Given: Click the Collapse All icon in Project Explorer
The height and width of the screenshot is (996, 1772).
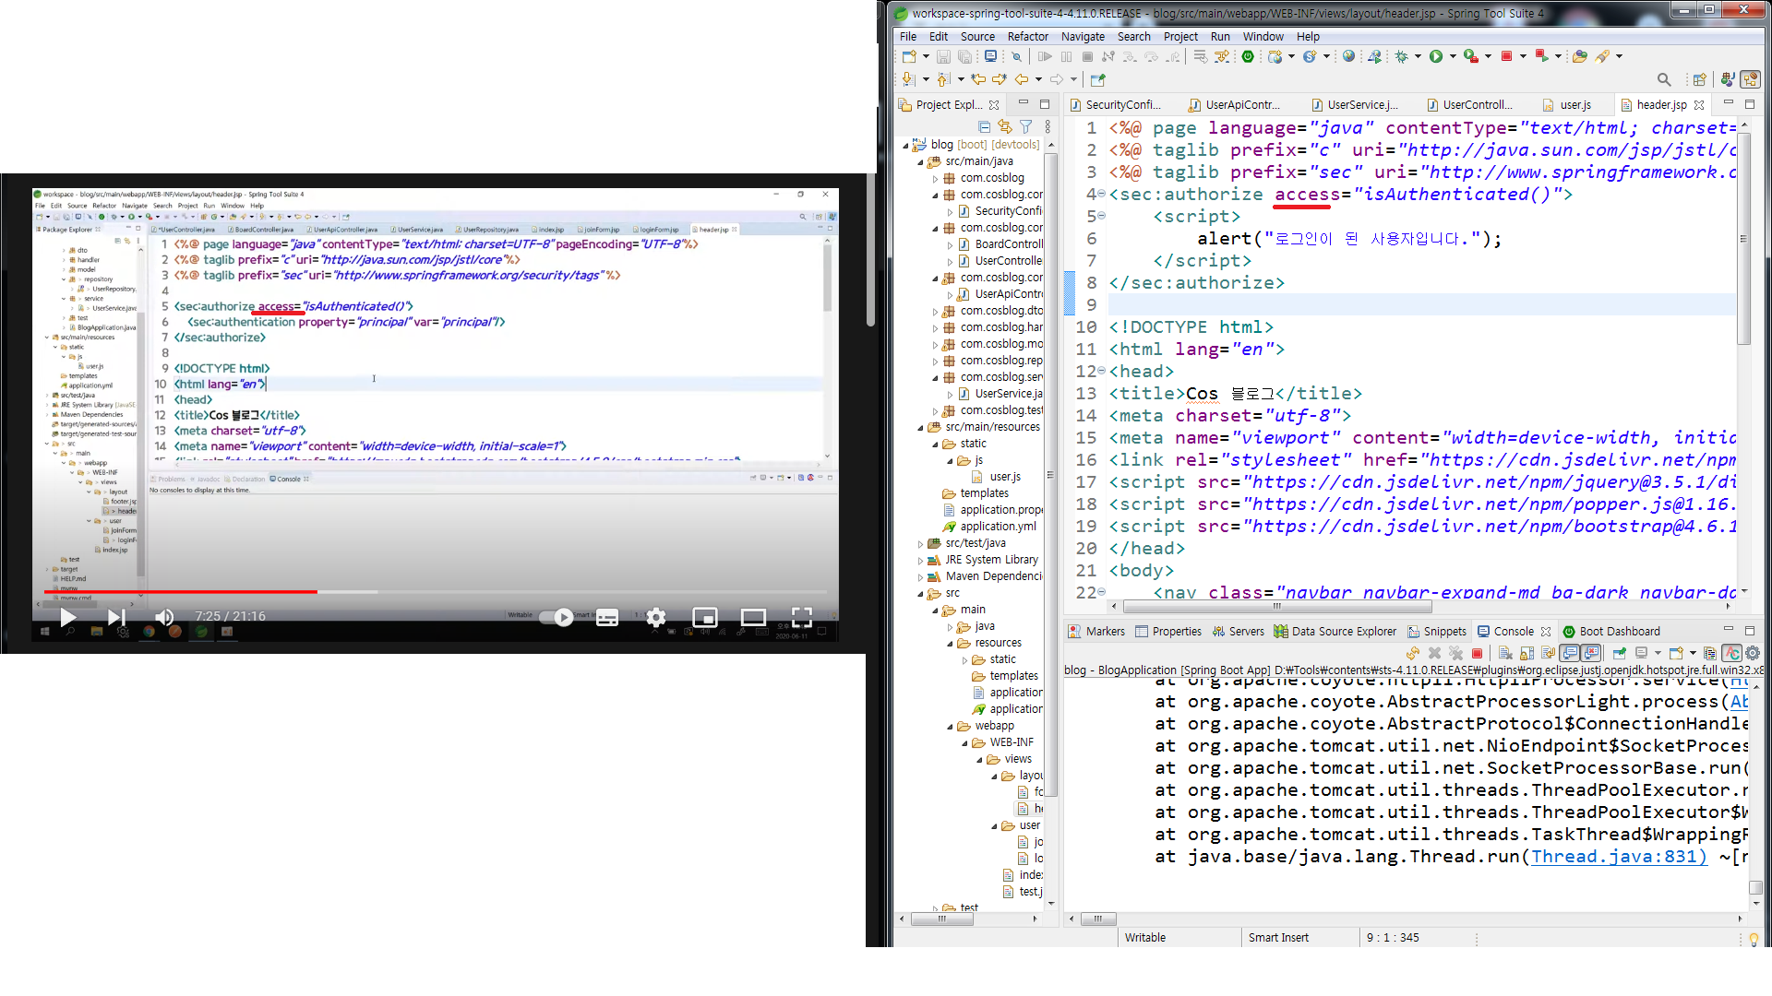Looking at the screenshot, I should (984, 126).
